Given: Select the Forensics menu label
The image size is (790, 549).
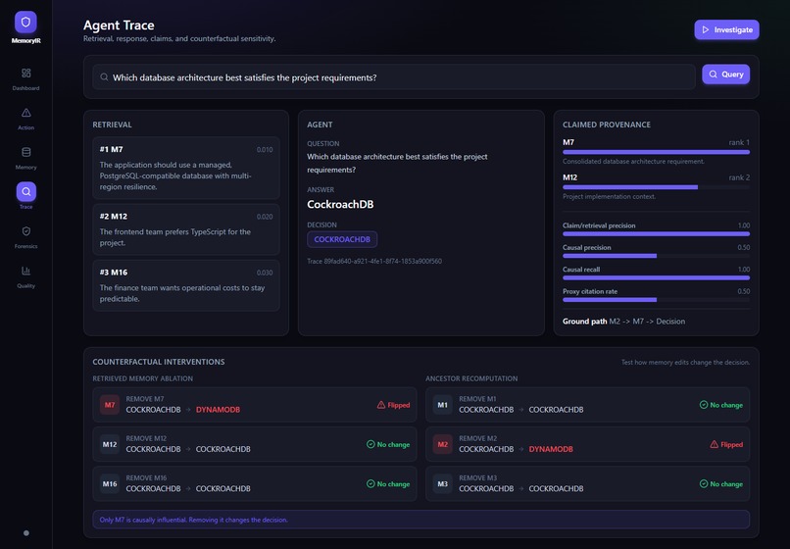Looking at the screenshot, I should (x=26, y=246).
